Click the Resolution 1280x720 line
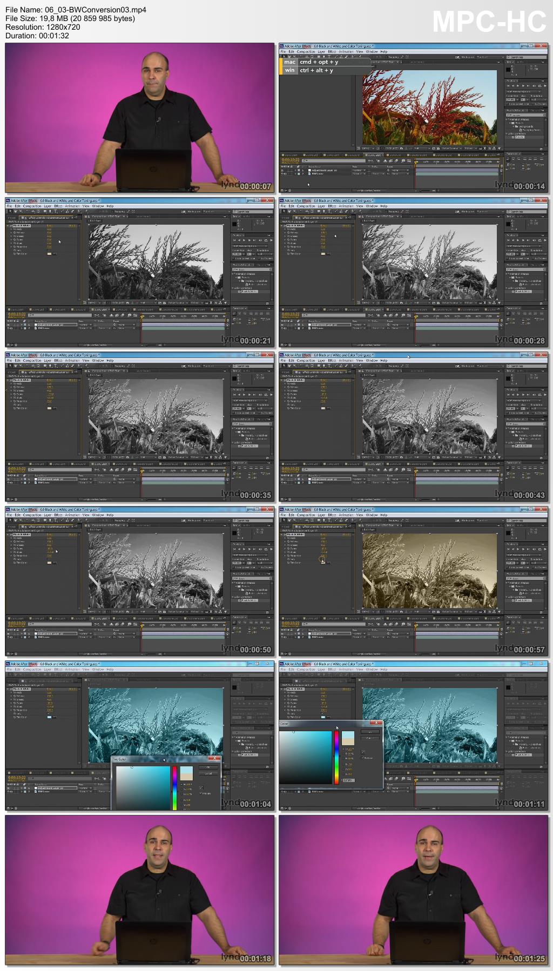This screenshot has height=971, width=553. (x=43, y=27)
